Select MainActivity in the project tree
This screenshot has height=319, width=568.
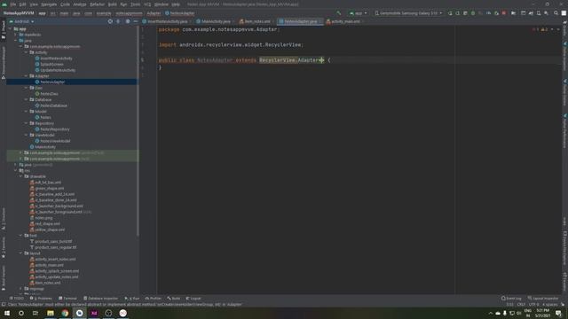(45, 147)
